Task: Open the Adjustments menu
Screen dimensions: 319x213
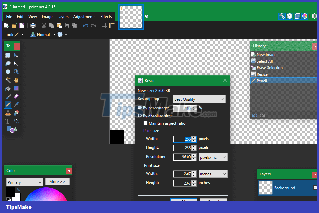Action: point(84,16)
